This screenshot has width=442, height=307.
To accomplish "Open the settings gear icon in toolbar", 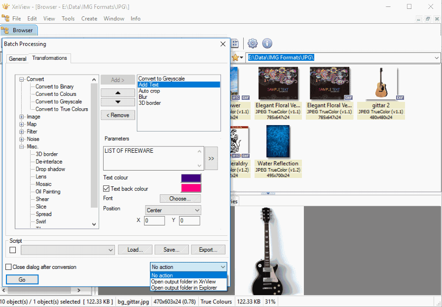I will (x=253, y=44).
